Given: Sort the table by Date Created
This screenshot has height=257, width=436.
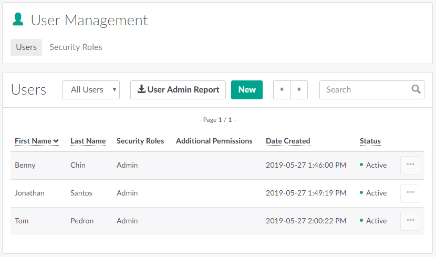Looking at the screenshot, I should coord(288,141).
